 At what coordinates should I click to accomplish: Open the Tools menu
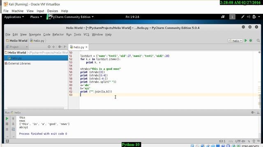click(x=77, y=34)
